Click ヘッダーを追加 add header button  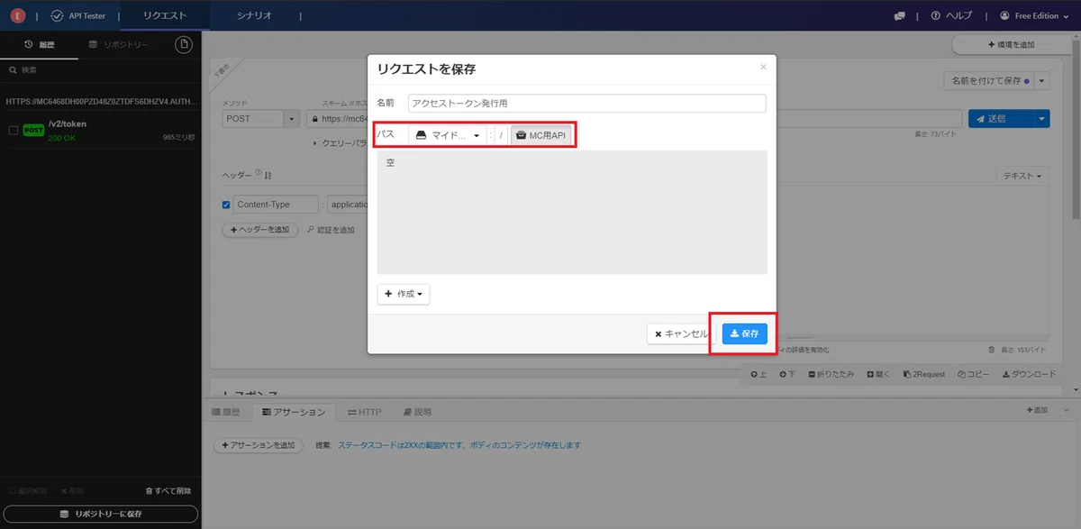coord(260,230)
